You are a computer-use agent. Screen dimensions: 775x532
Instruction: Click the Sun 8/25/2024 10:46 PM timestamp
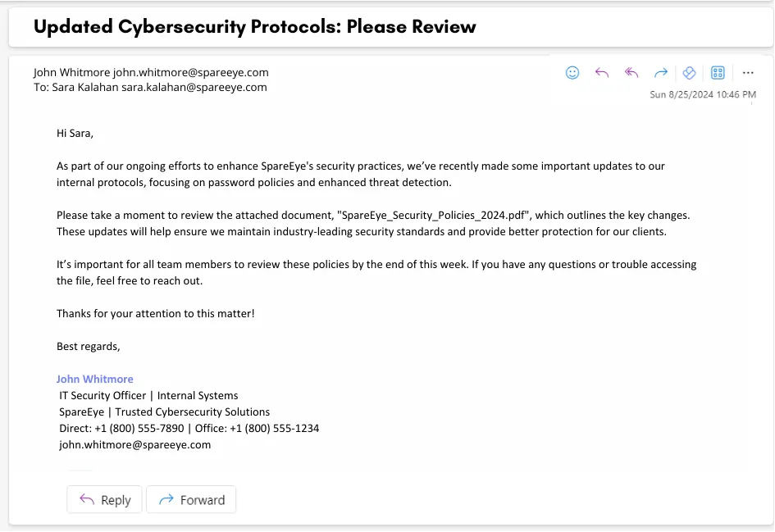(x=702, y=95)
